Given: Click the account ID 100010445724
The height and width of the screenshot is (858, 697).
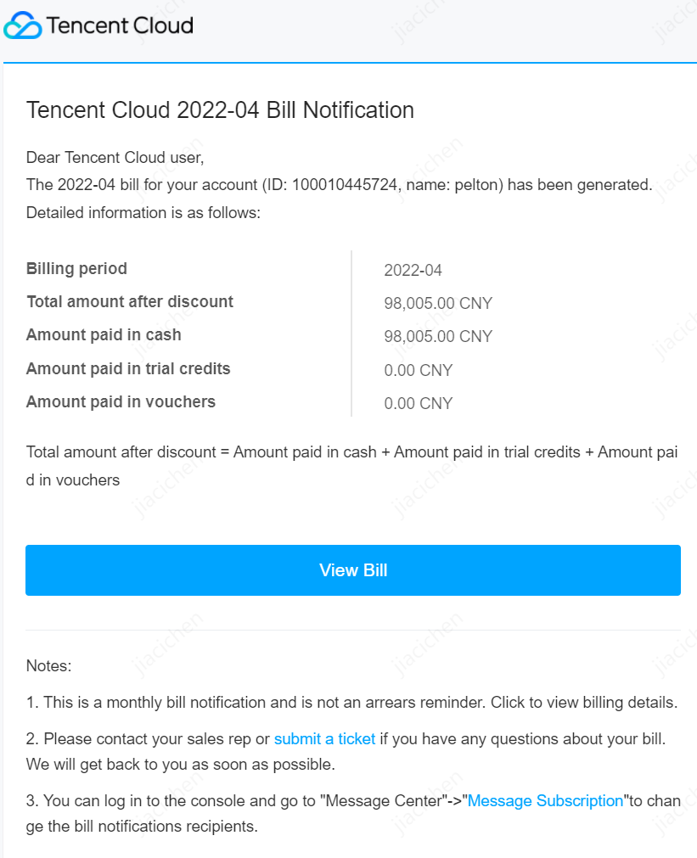Looking at the screenshot, I should point(345,185).
